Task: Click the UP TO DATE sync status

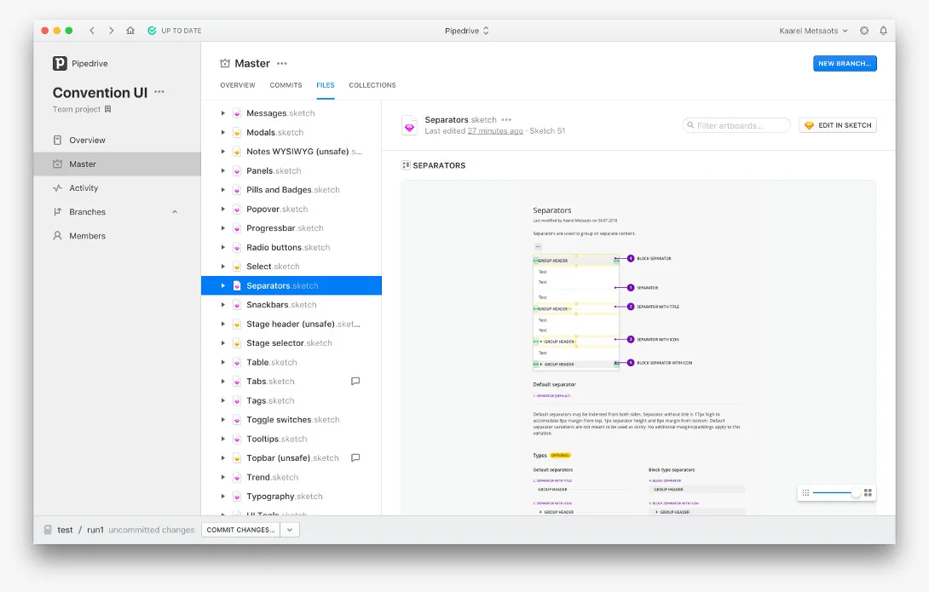Action: 174,31
